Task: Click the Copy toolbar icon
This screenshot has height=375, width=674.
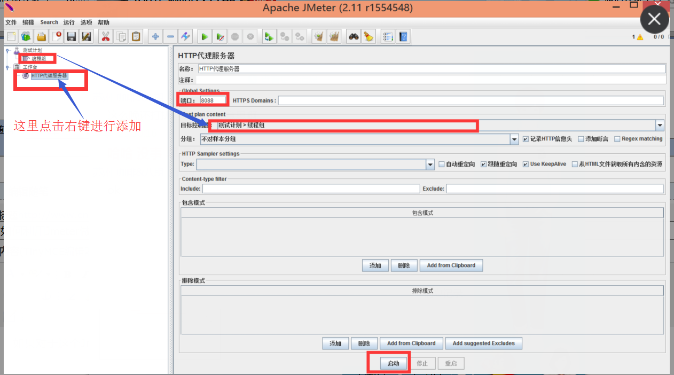Action: coord(121,36)
